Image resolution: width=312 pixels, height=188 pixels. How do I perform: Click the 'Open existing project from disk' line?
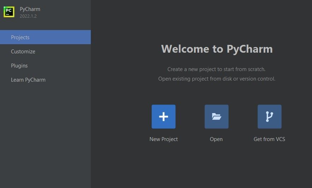click(x=216, y=79)
